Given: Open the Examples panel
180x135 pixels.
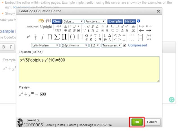Looking at the screenshot, I should click(115, 21).
